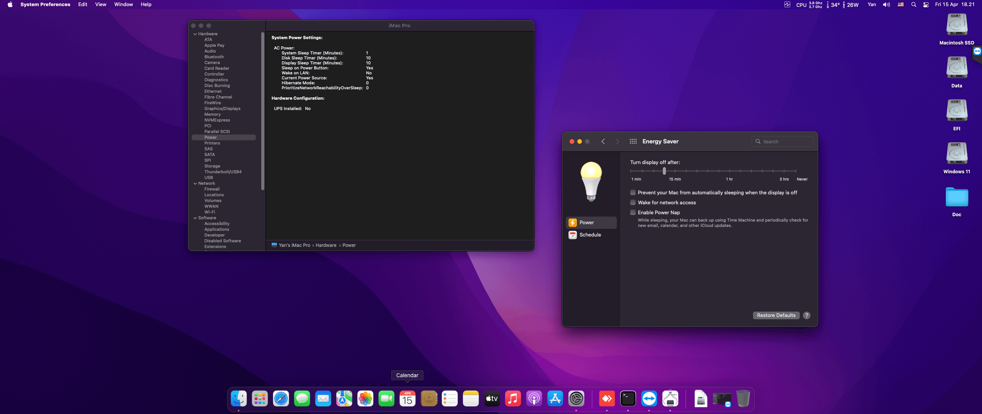The width and height of the screenshot is (982, 414).
Task: Open Terminal from the Dock
Action: click(628, 399)
